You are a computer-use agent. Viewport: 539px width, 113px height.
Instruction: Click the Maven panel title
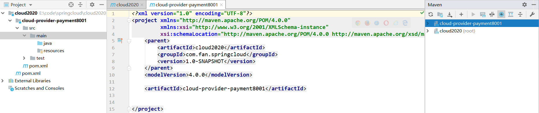click(435, 5)
